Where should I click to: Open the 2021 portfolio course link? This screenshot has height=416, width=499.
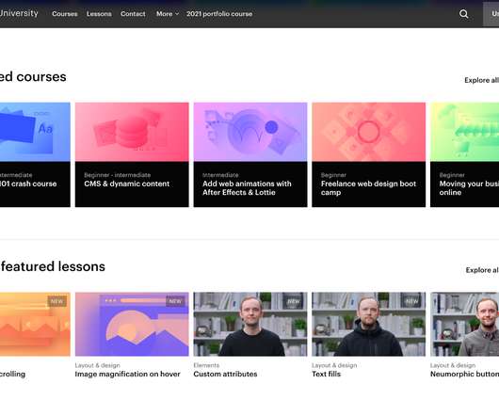coord(219,14)
